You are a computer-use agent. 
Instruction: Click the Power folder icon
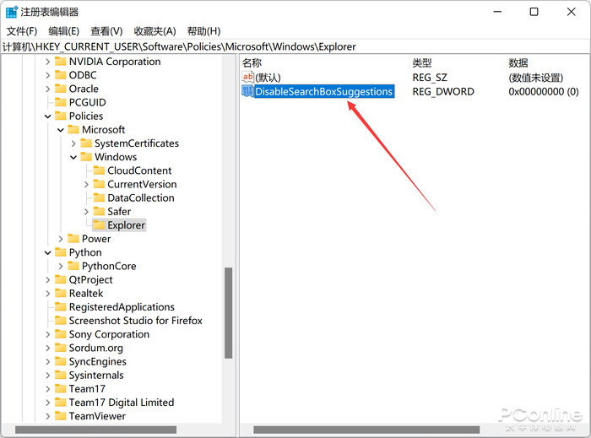73,238
